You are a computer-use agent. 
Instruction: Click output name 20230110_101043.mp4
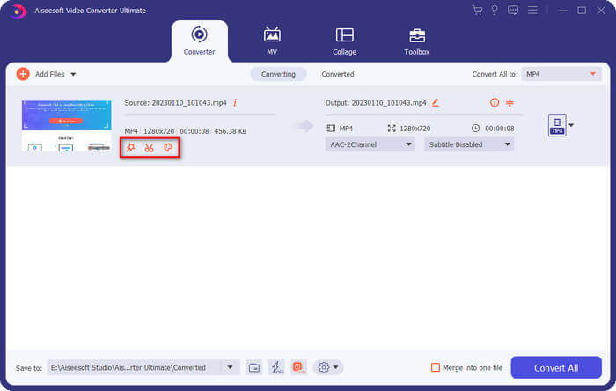(x=389, y=102)
